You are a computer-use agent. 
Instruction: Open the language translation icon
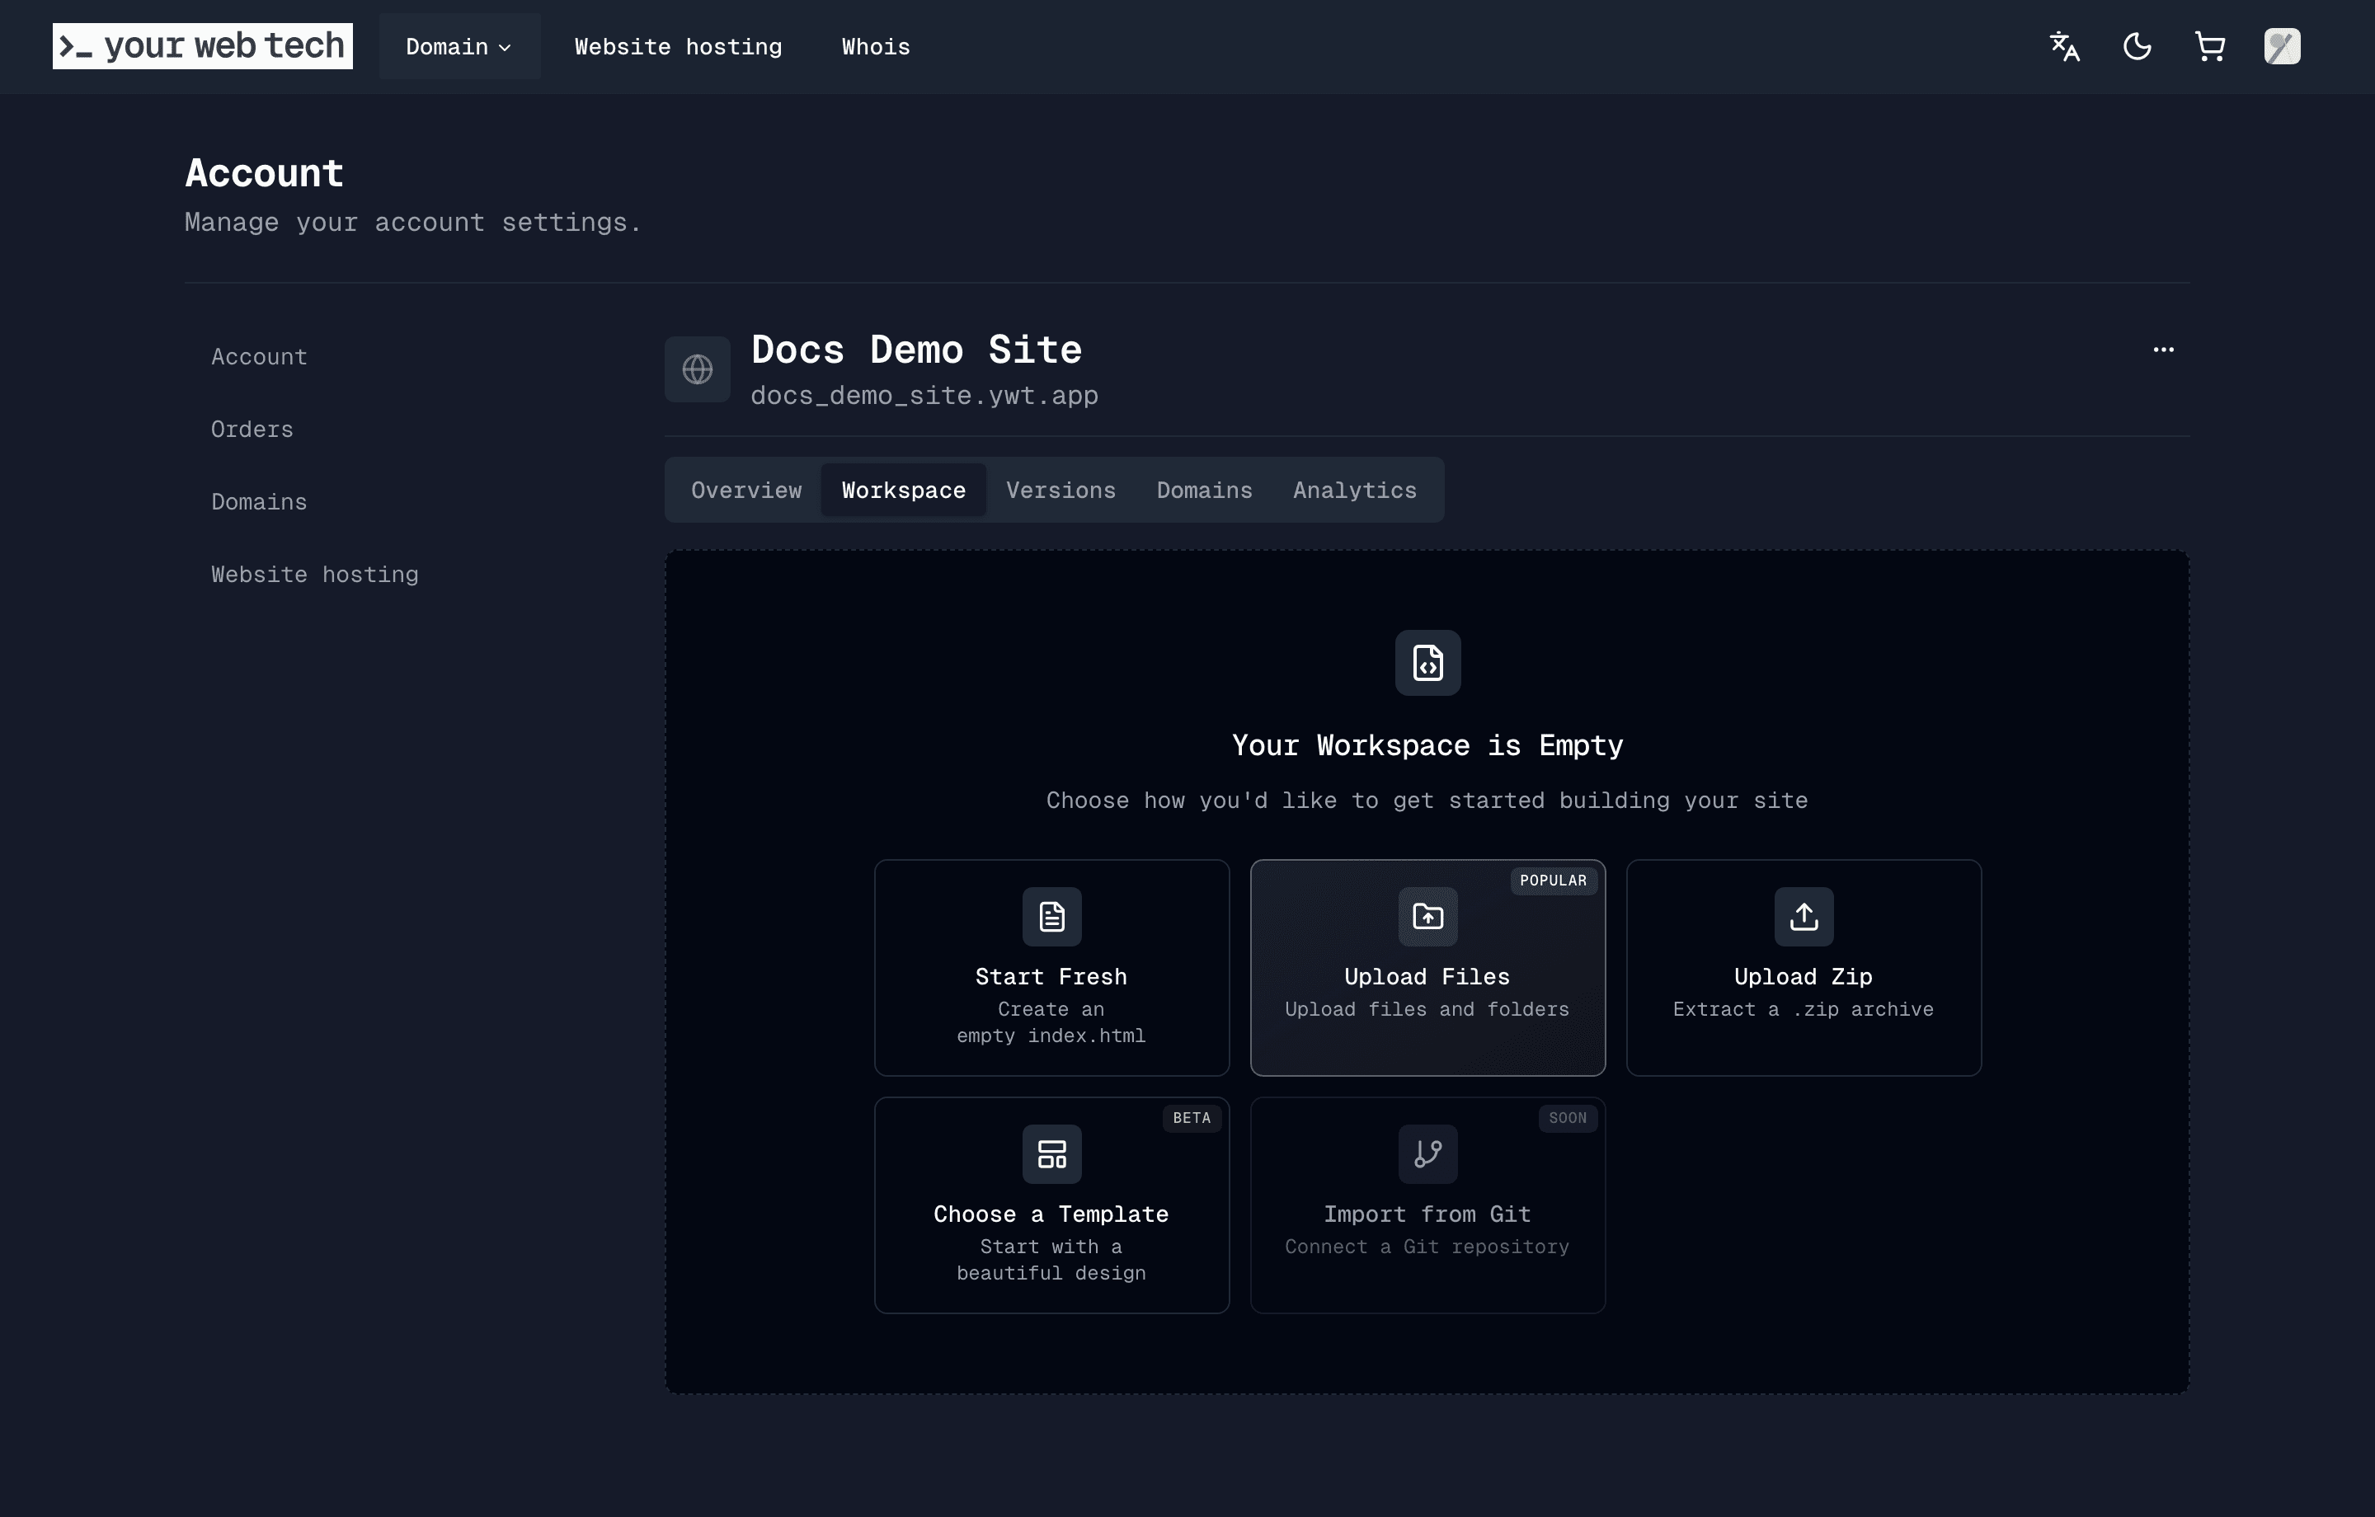[x=2064, y=46]
